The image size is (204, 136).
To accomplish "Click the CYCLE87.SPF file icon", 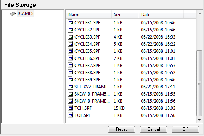I will 71,66.
